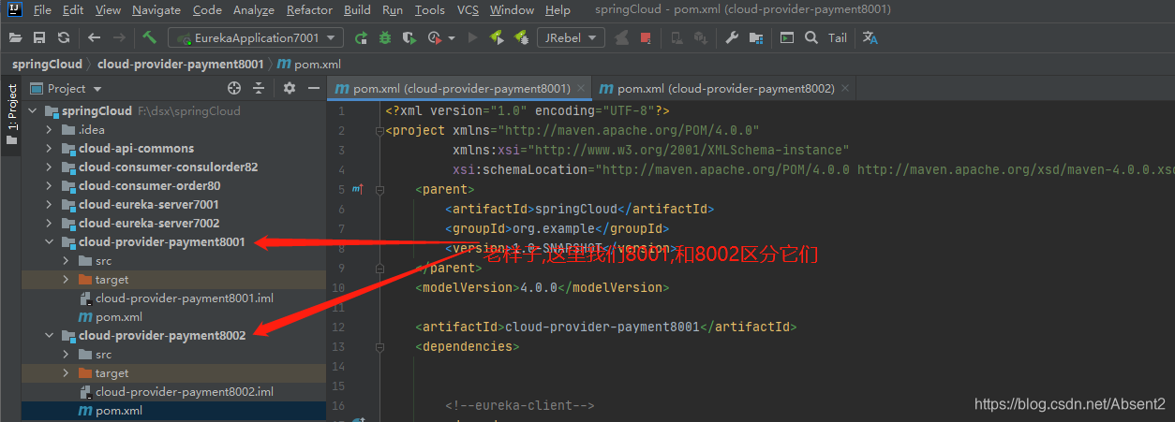
Task: Open the Refactor menu
Action: [x=309, y=10]
